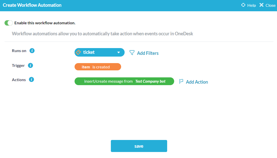This screenshot has width=277, height=158.
Task: Open the Help text link
Action: [x=251, y=5]
